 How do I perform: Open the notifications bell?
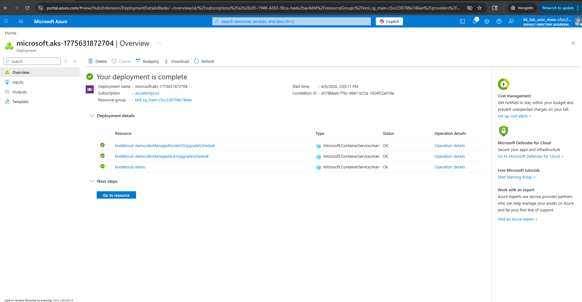point(475,21)
